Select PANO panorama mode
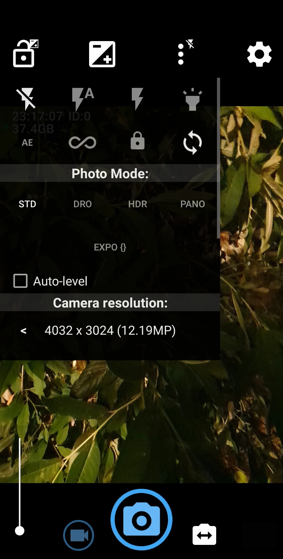 coord(193,204)
